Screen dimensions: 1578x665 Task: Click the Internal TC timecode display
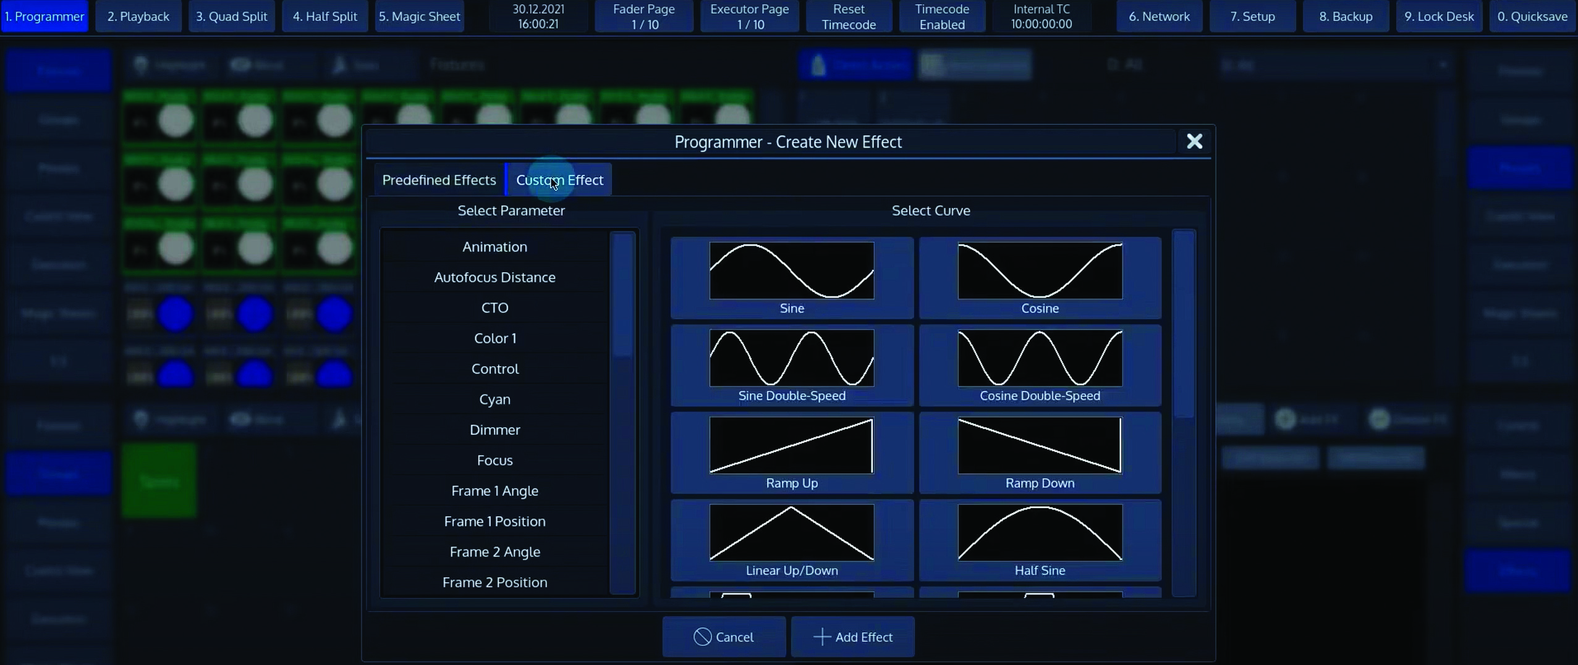pos(1041,16)
